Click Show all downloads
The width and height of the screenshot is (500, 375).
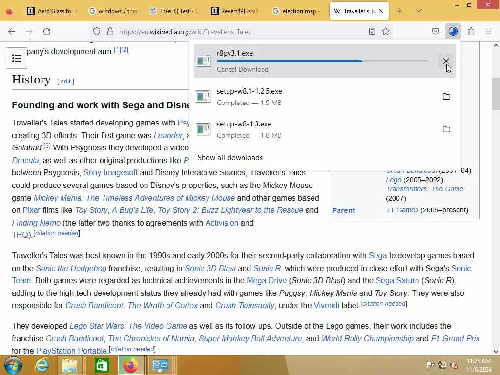click(x=230, y=158)
